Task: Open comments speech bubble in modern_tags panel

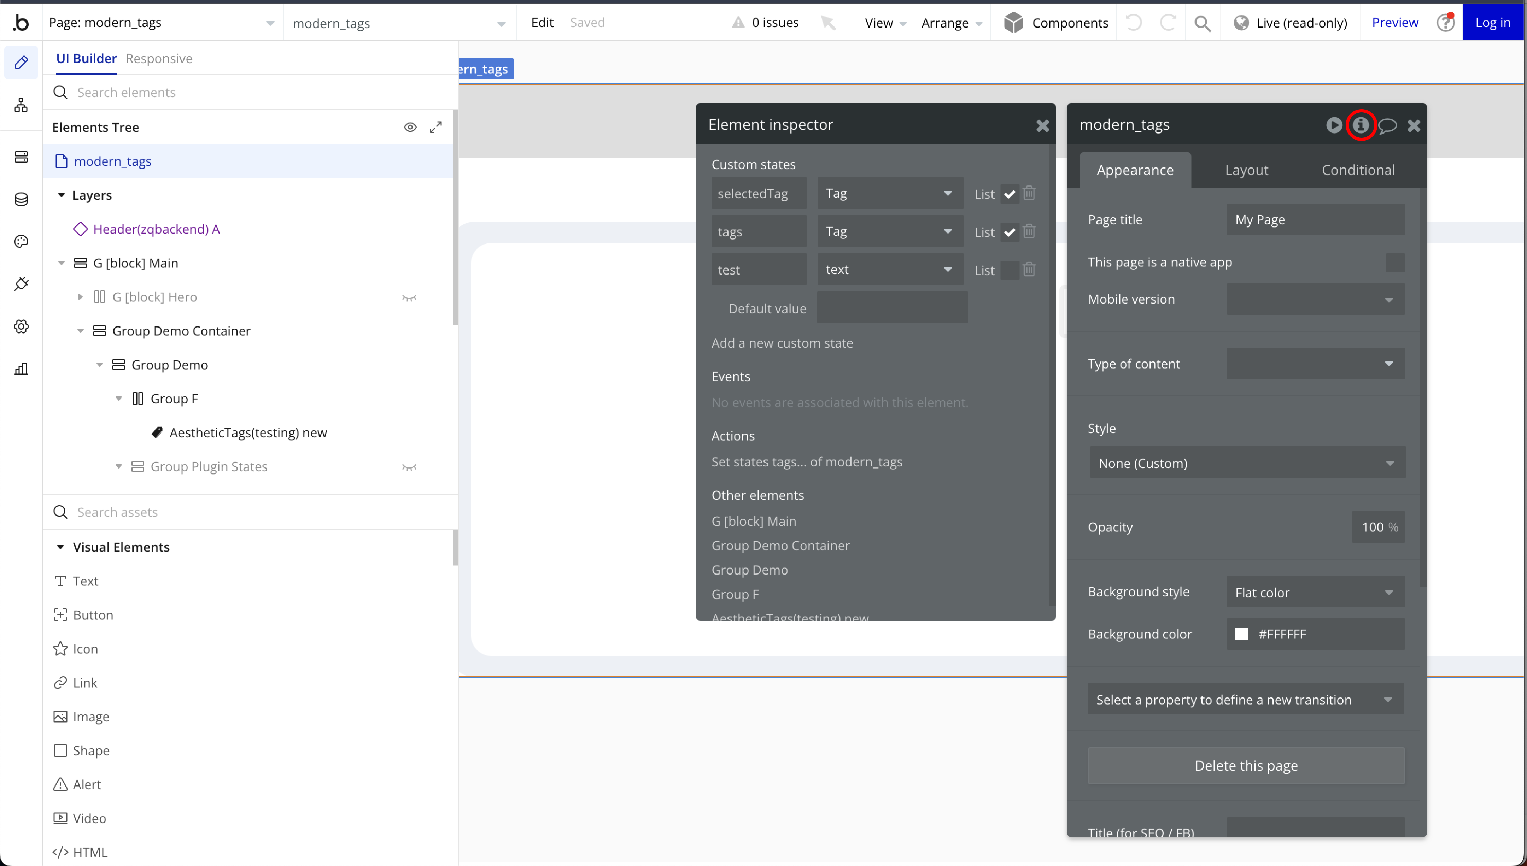Action: point(1387,125)
